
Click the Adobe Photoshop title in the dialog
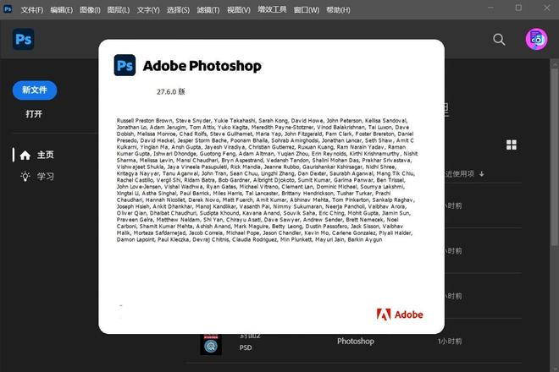coord(202,66)
